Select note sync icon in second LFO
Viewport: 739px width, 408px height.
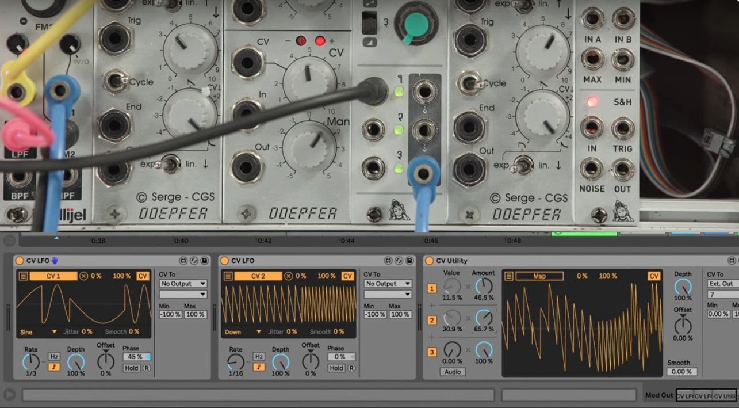click(259, 367)
